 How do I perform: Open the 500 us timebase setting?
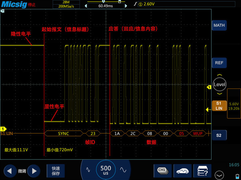coord(105,170)
